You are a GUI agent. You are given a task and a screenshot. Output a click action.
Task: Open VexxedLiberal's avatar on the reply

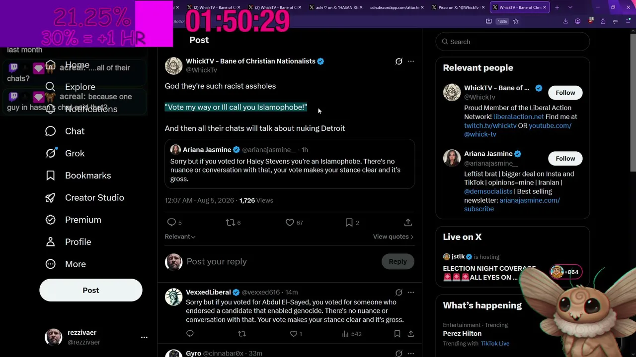tap(173, 297)
